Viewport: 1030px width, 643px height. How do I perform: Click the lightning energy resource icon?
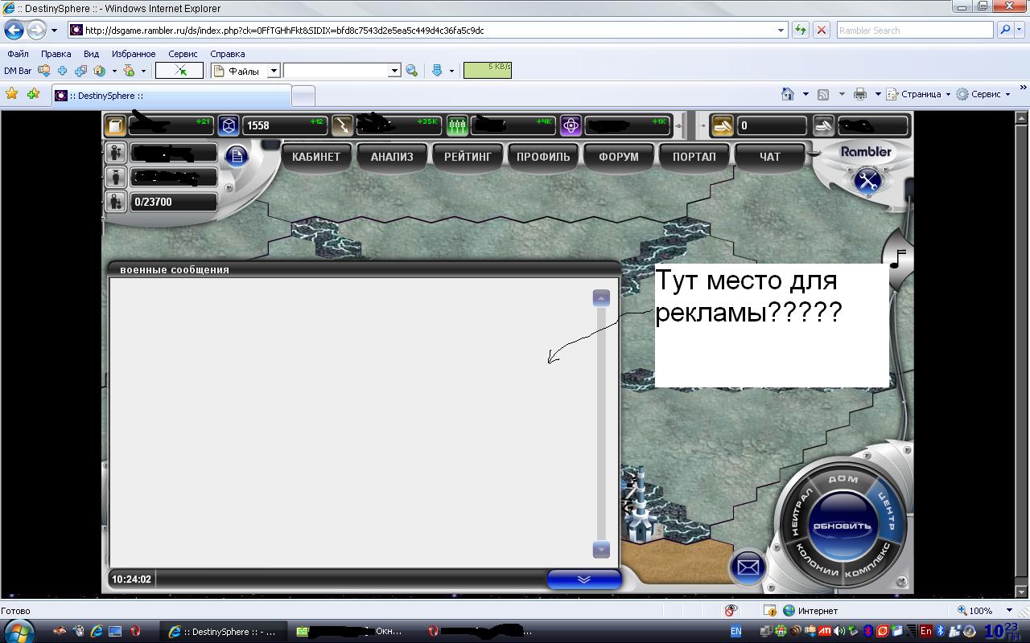tap(343, 125)
